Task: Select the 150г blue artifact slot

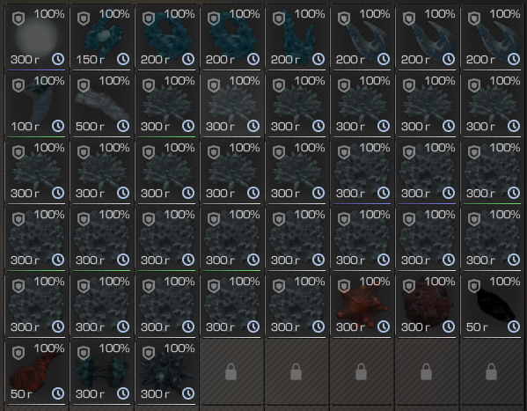Action: point(101,37)
